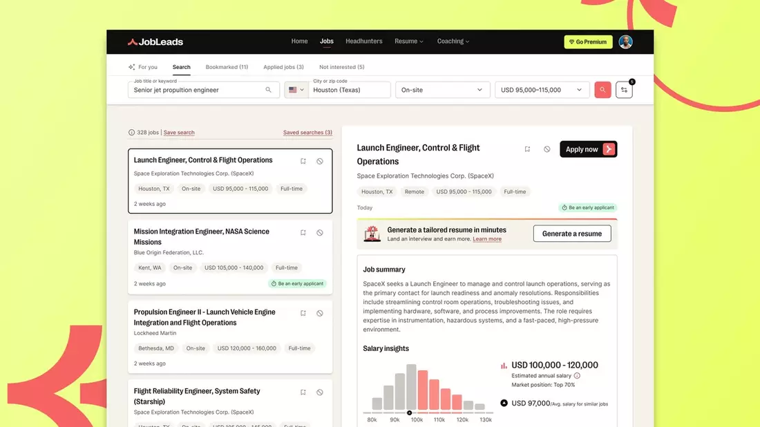The width and height of the screenshot is (760, 427).
Task: Click the Learn more link
Action: point(487,239)
